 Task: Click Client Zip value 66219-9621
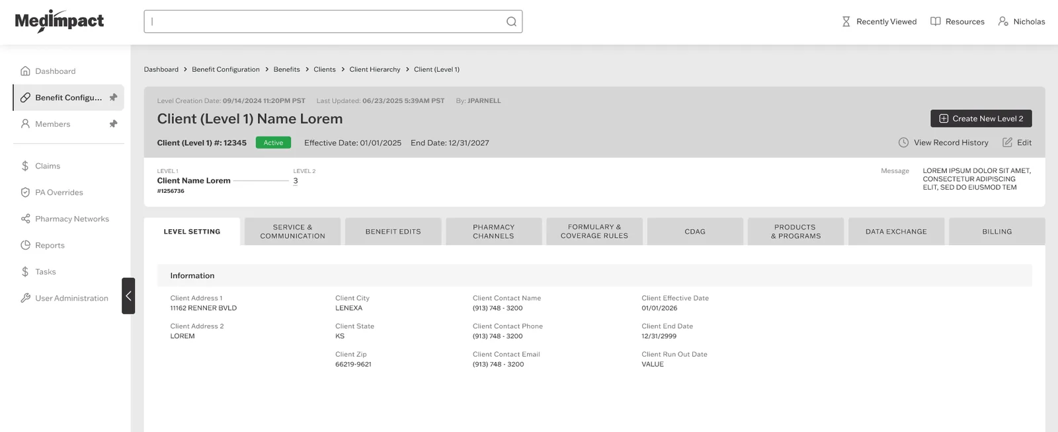tap(353, 364)
